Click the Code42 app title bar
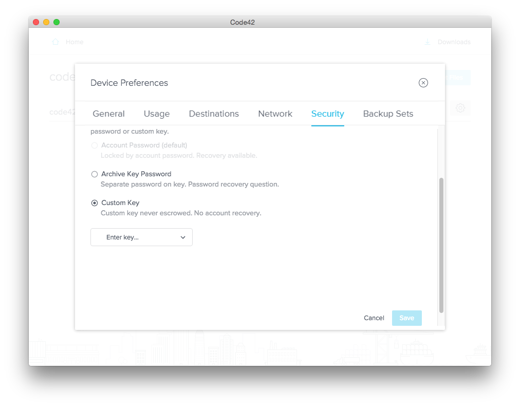520x407 pixels. tap(242, 22)
